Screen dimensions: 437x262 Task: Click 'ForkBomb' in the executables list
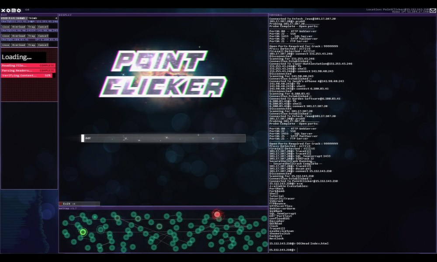pos(277,191)
